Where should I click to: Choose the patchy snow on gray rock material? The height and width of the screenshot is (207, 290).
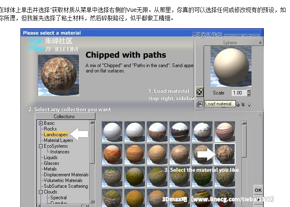202,131
